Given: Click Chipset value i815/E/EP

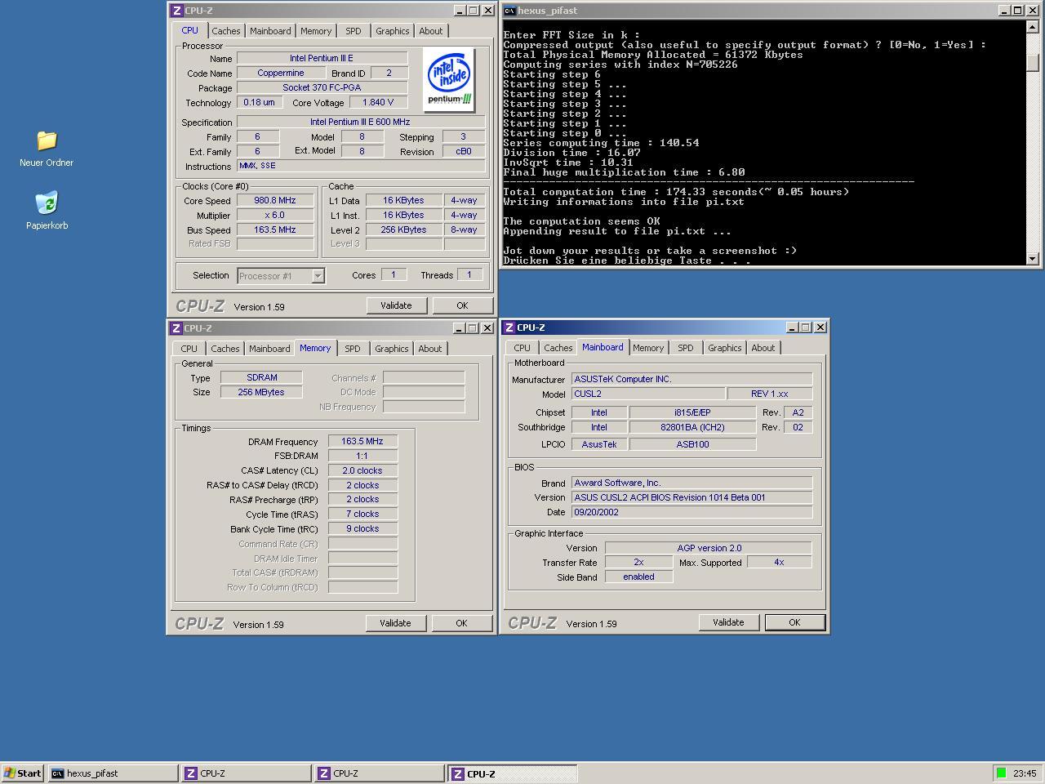Looking at the screenshot, I should 692,412.
